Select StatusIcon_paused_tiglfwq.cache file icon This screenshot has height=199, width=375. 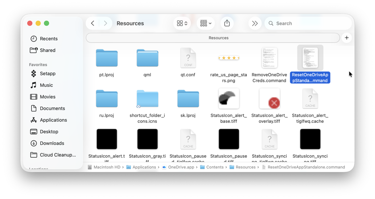tap(188, 139)
